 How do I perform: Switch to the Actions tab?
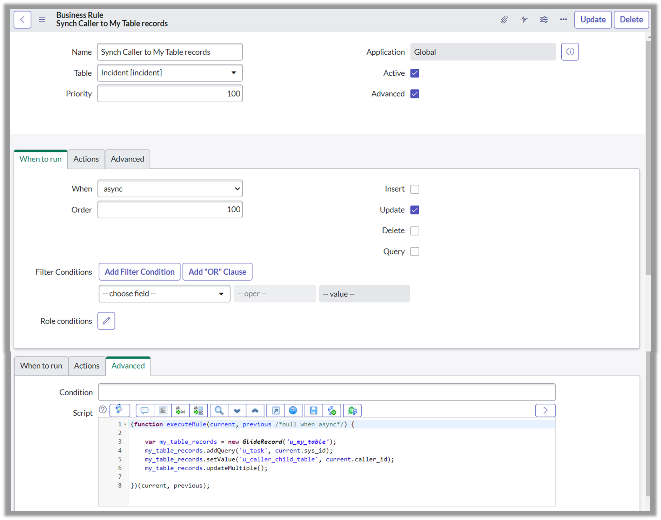pyautogui.click(x=86, y=159)
